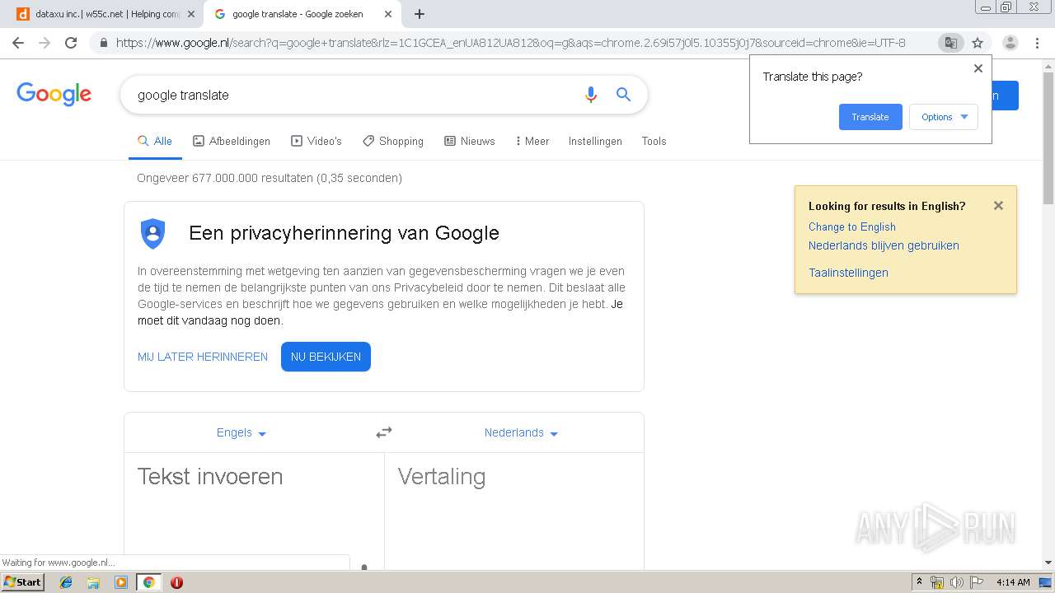Dismiss the Looking for results in English box

coord(998,206)
